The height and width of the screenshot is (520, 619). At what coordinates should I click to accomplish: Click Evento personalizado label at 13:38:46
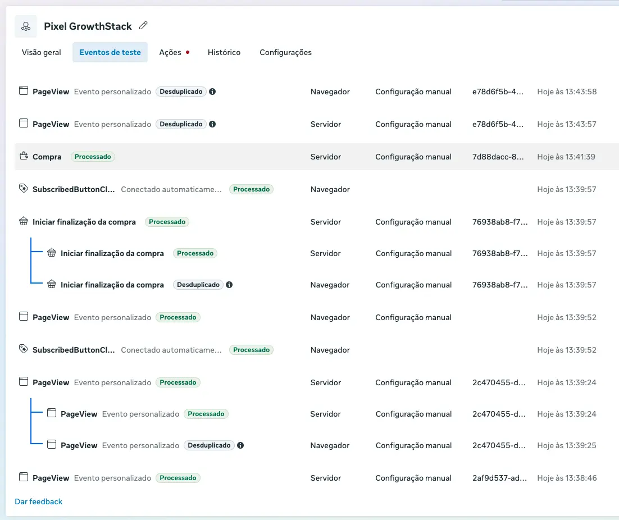pyautogui.click(x=112, y=478)
